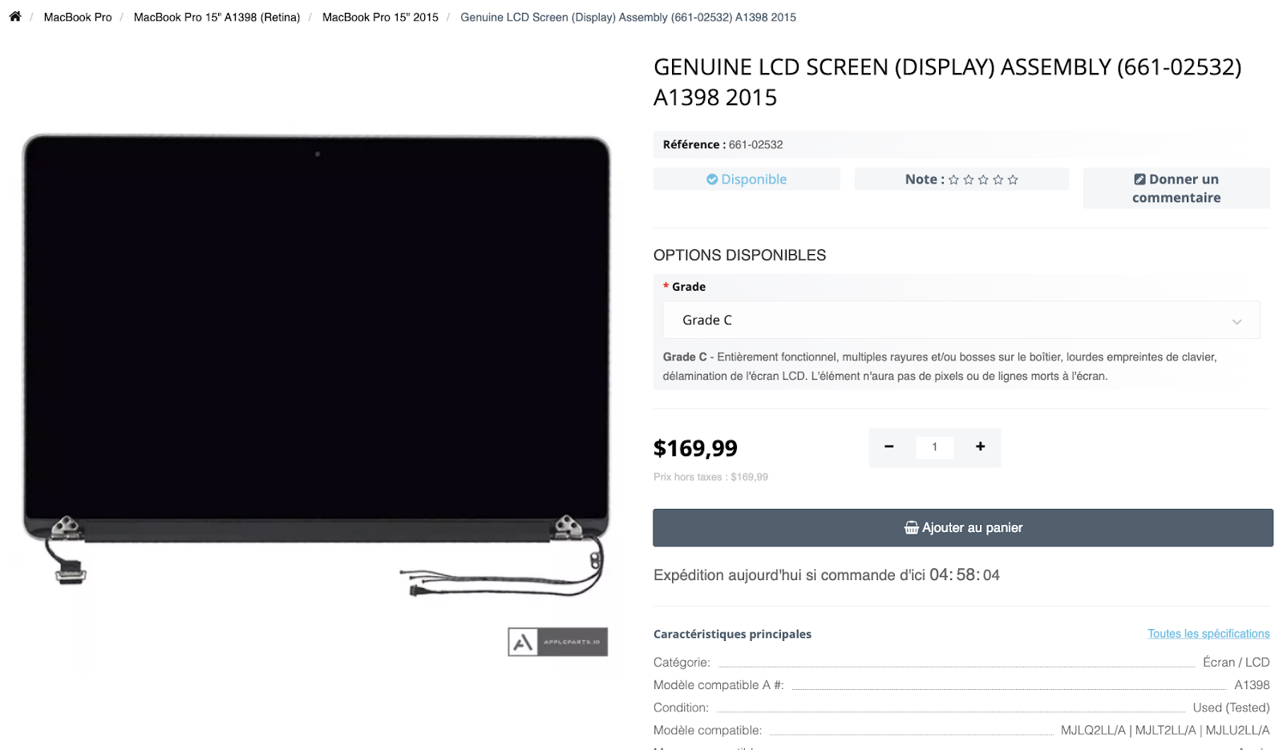The image size is (1283, 750).
Task: Click the MJLQ2LL/A compatible models value
Action: pyautogui.click(x=1165, y=730)
